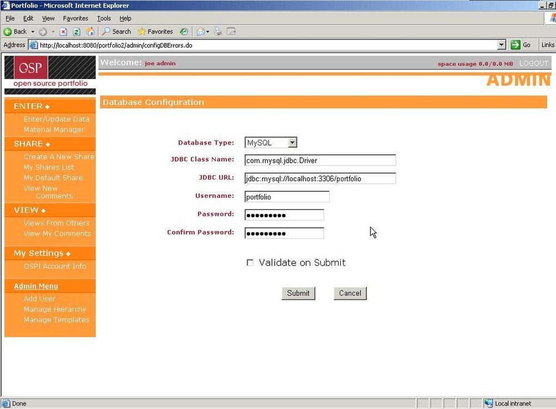
Task: Click Add User in Admin Menu
Action: click(x=39, y=299)
